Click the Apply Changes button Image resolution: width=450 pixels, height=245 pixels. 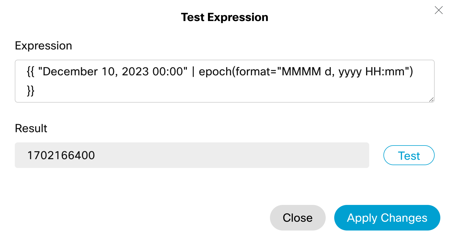click(x=387, y=218)
